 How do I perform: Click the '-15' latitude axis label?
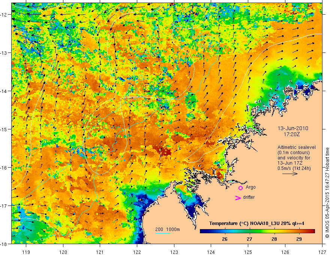coord(4,129)
